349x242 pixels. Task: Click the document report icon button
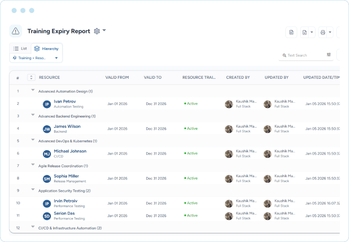tap(291, 32)
